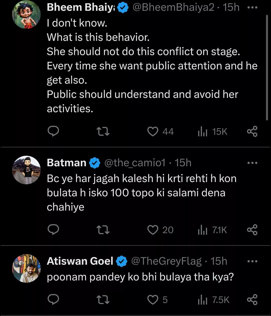Image resolution: width=271 pixels, height=316 pixels.
Task: Share Bheem Bhaiya's tweet
Action: (252, 131)
